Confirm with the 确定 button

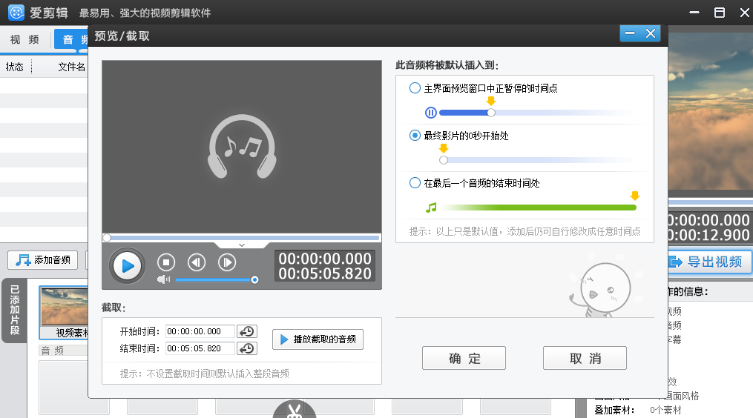464,358
